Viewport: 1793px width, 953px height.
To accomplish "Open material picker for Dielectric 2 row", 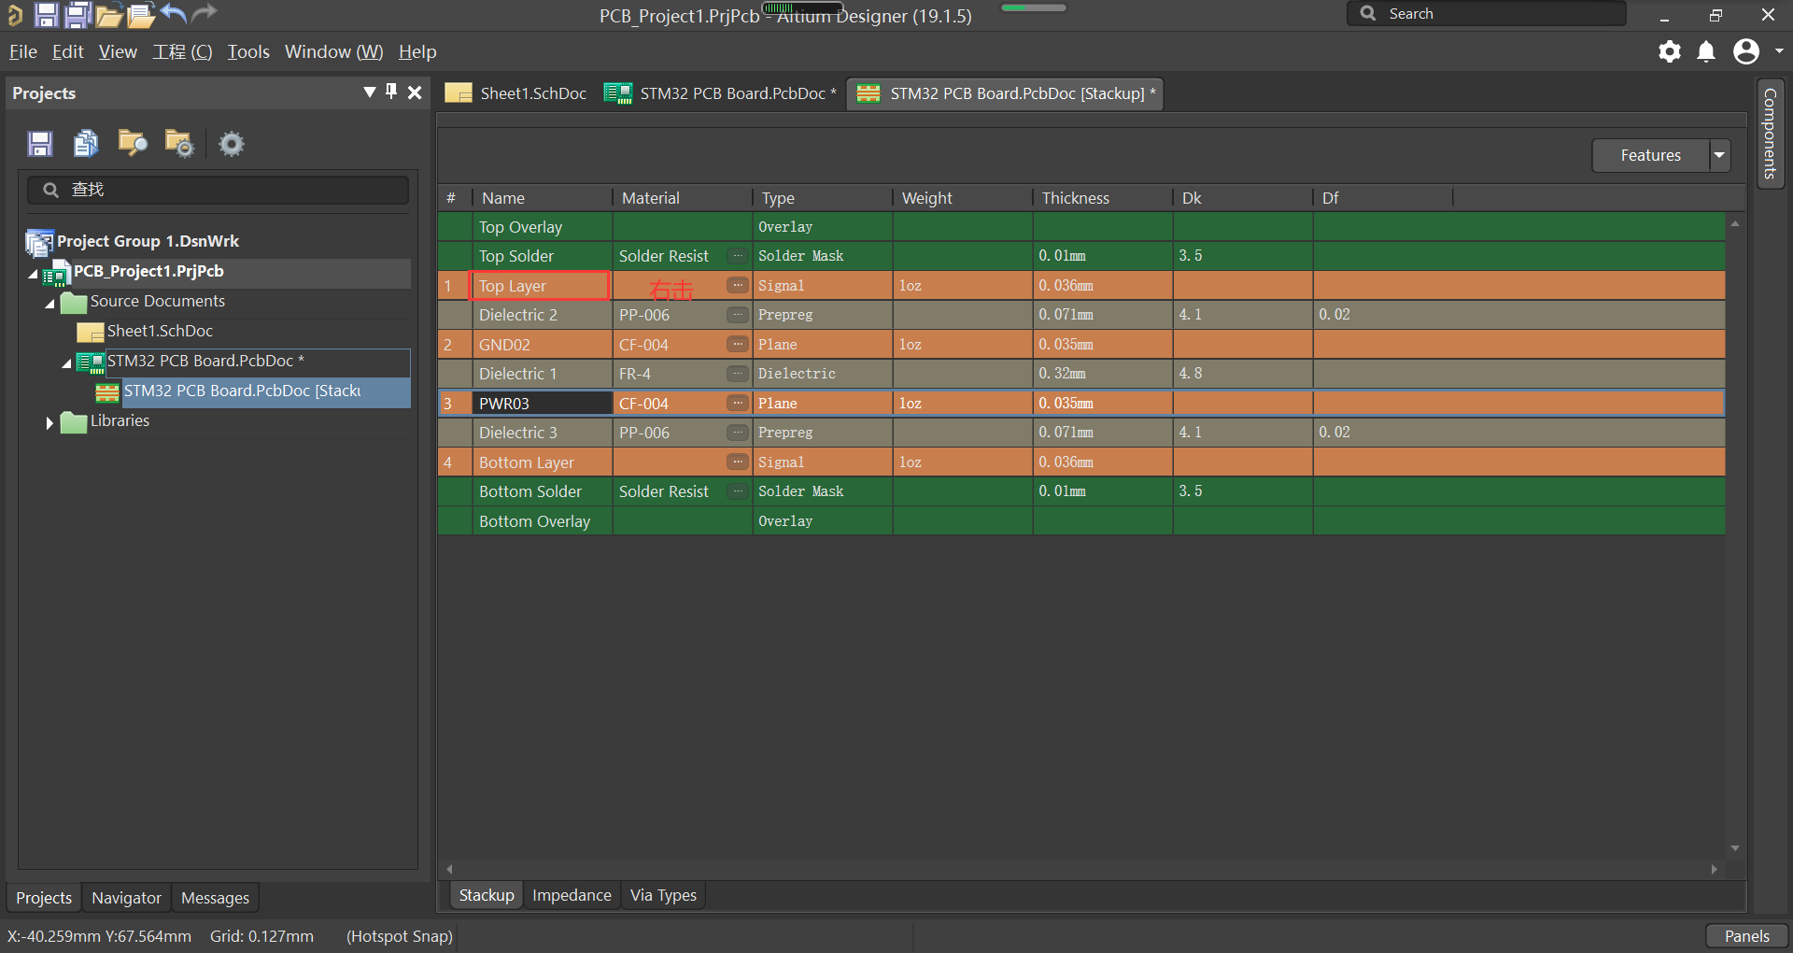I will [738, 315].
